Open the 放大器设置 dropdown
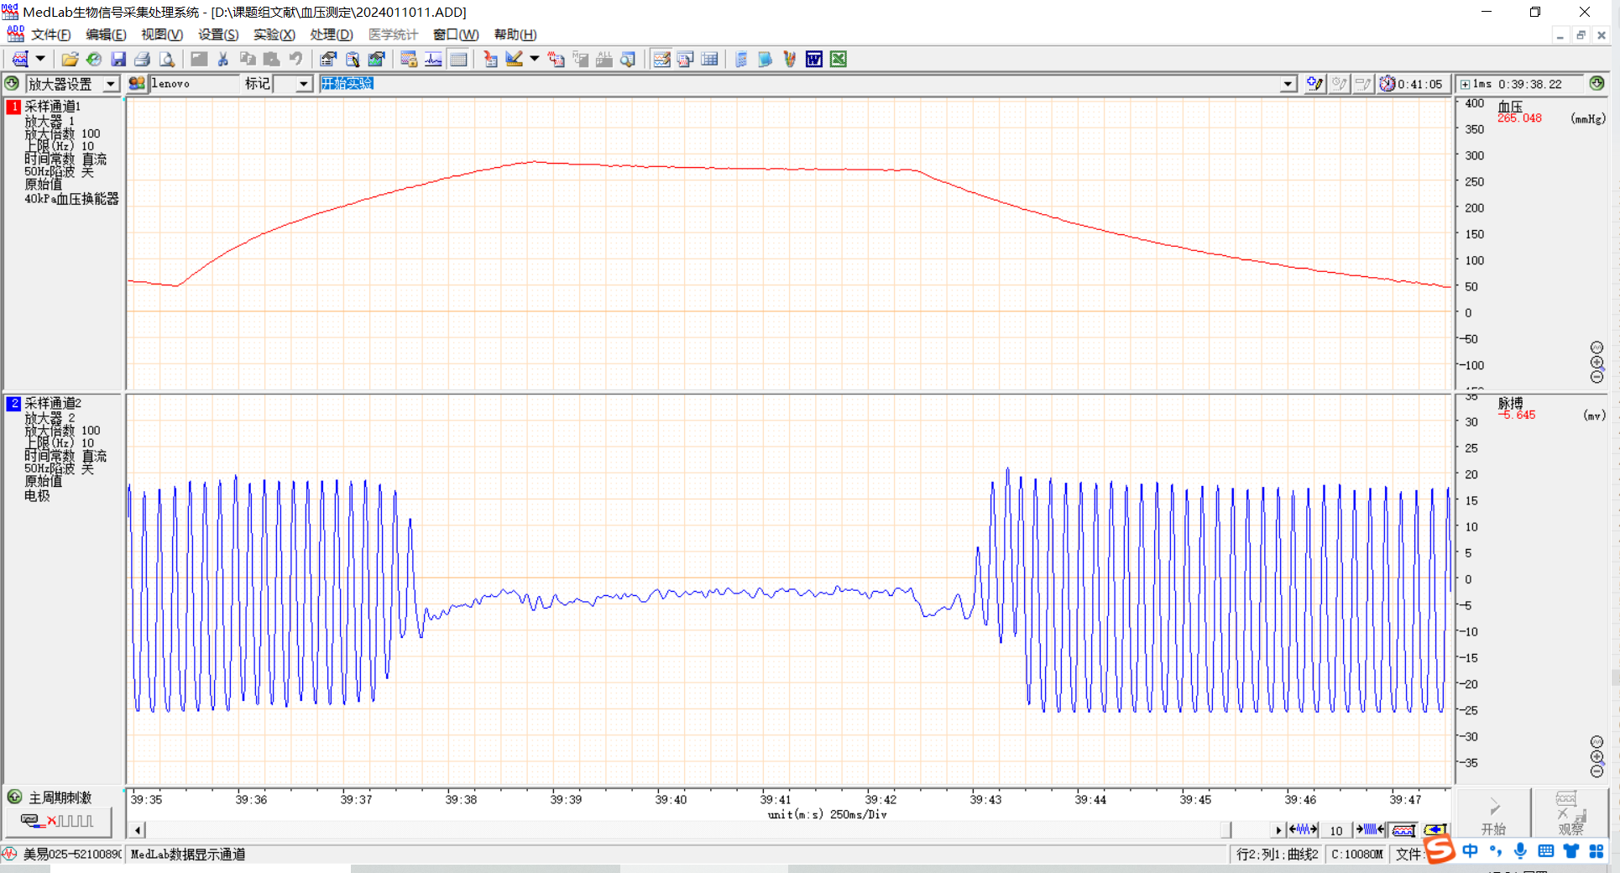 [x=110, y=84]
